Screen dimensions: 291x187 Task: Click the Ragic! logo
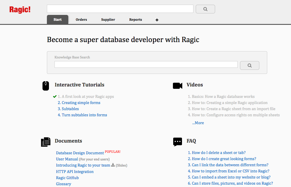tap(20, 10)
